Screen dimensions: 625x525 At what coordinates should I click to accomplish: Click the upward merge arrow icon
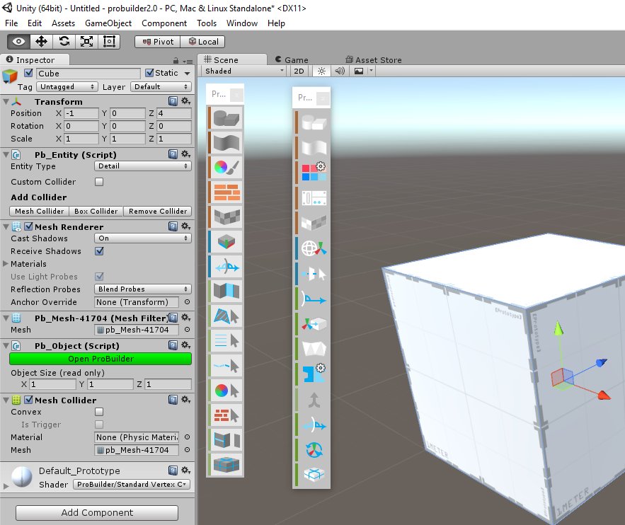coord(314,400)
